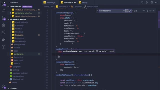Open the .gitignore file
Screen dimensions: 160x90
click(x=24, y=67)
